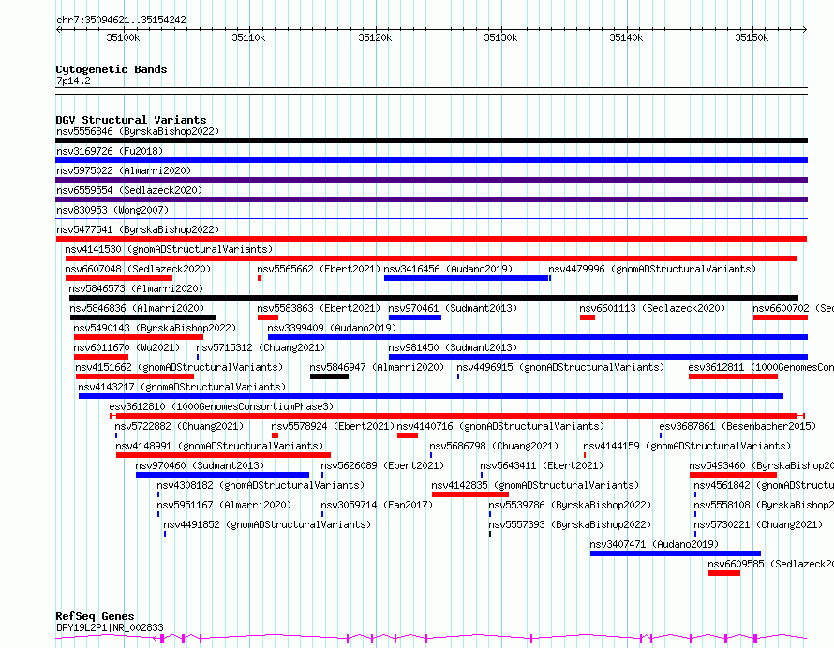The width and height of the screenshot is (834, 648).
Task: Open the nsv3169726 Fu2018 label
Action: point(110,151)
